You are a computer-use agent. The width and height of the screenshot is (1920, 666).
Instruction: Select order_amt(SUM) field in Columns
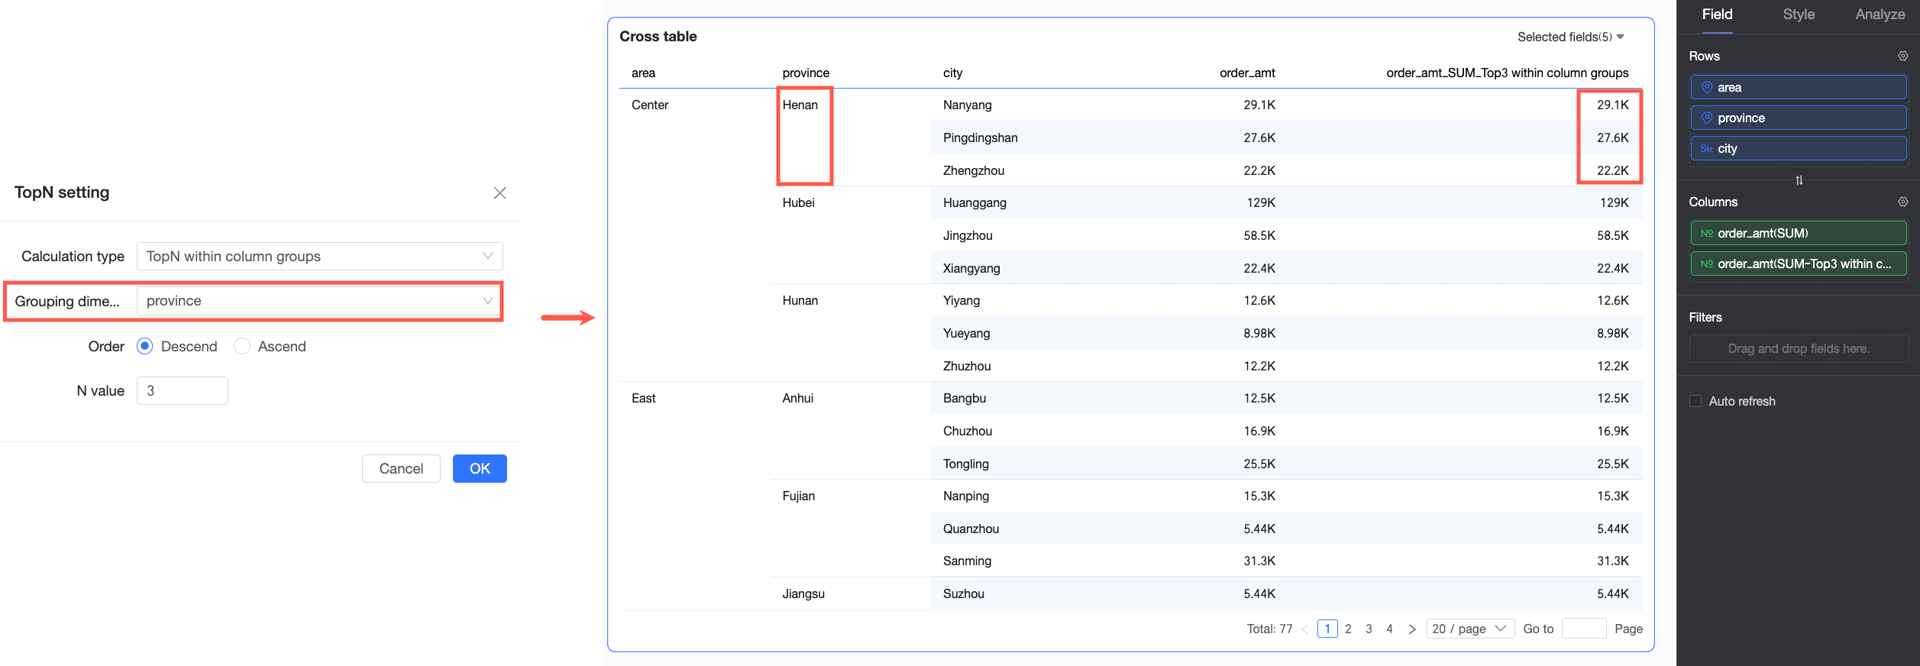[x=1799, y=233]
